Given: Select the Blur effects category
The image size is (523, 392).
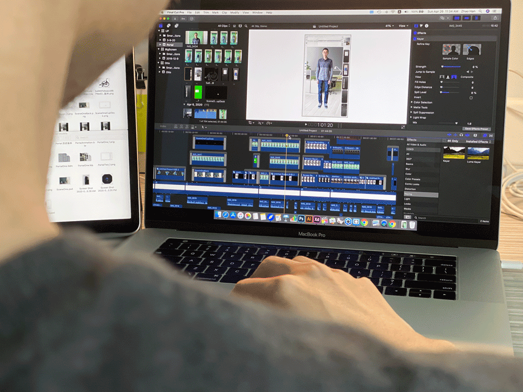Looking at the screenshot, I should (x=407, y=169).
